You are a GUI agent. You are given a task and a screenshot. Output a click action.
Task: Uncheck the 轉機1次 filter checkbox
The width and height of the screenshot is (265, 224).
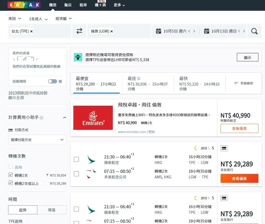click(11, 175)
